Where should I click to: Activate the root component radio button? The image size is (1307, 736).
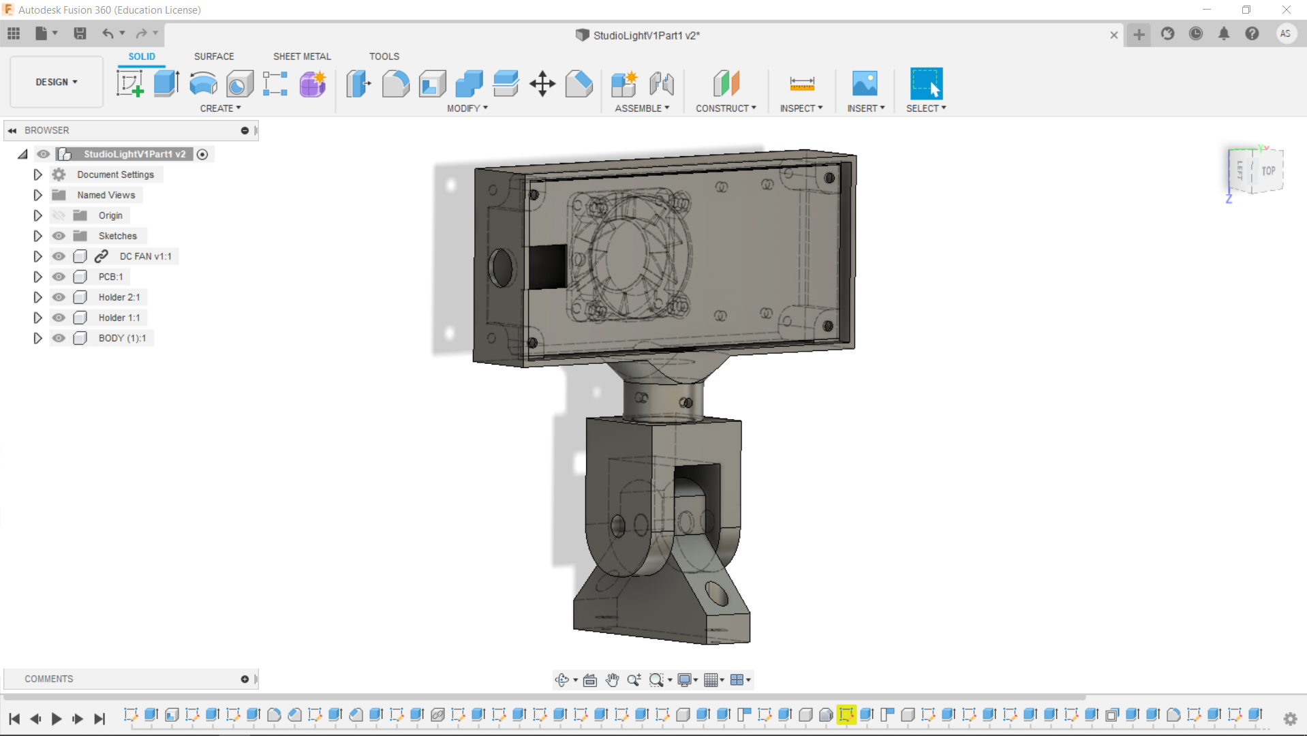point(202,155)
